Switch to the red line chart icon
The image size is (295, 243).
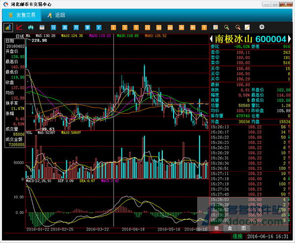point(19,27)
